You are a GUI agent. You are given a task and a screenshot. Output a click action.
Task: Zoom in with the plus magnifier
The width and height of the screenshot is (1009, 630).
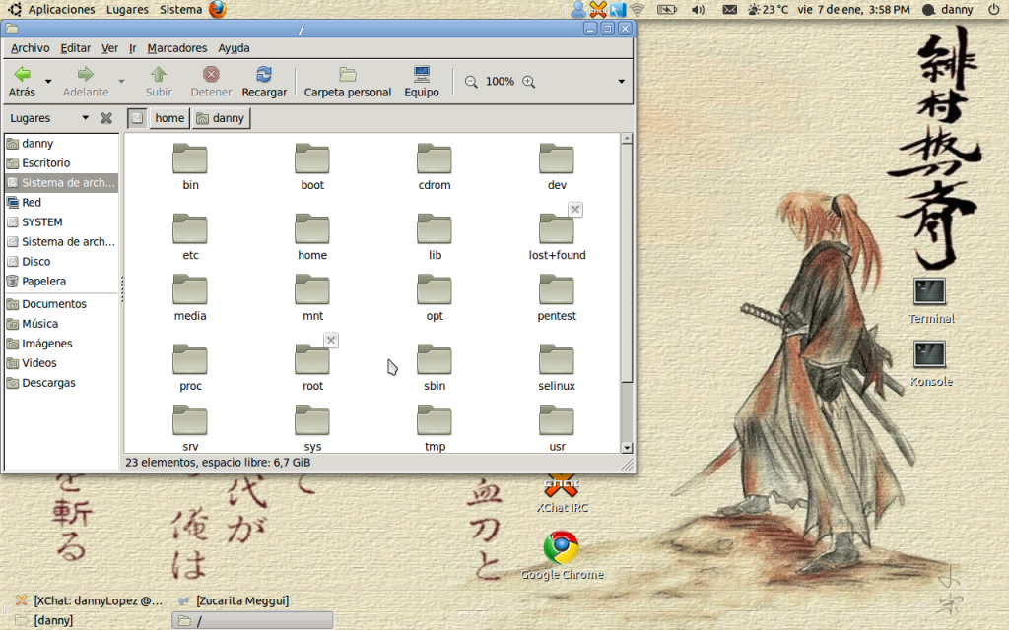tap(529, 82)
